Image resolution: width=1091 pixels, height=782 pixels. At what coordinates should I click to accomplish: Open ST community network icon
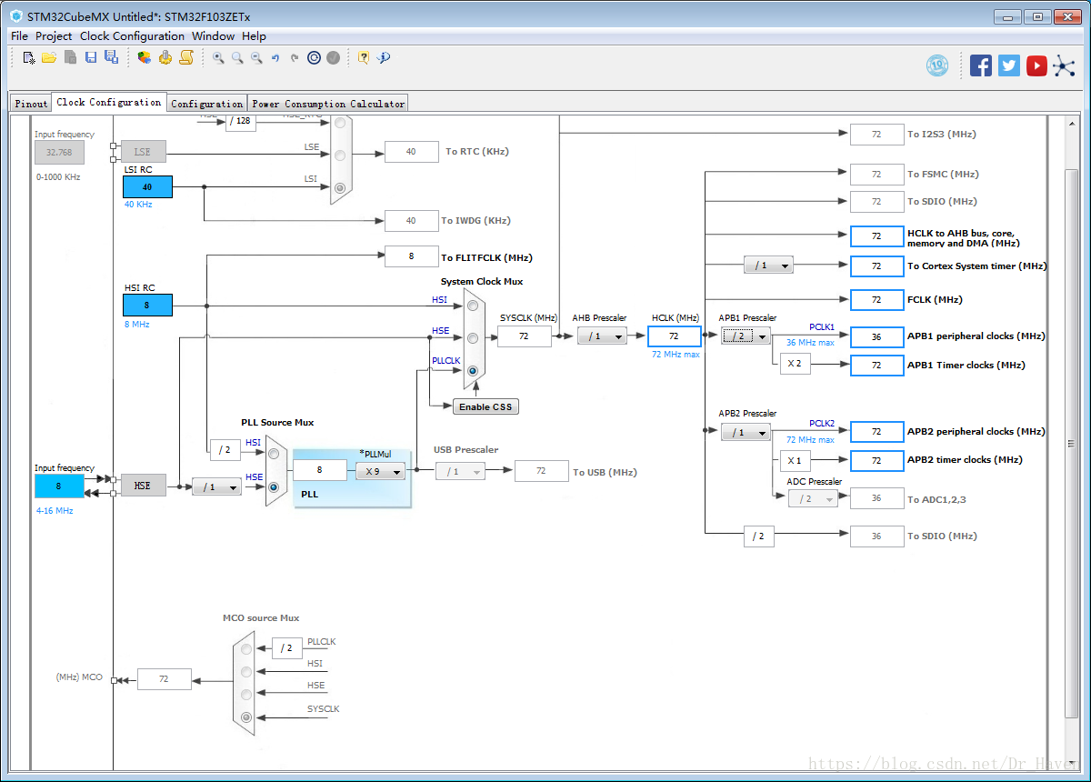click(1064, 65)
